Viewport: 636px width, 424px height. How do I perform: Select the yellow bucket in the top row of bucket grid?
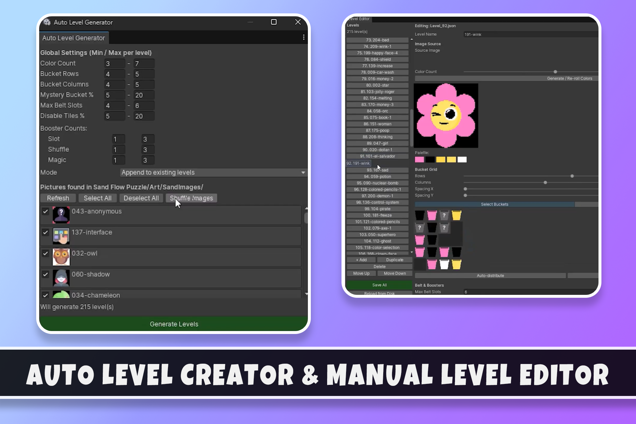(457, 216)
